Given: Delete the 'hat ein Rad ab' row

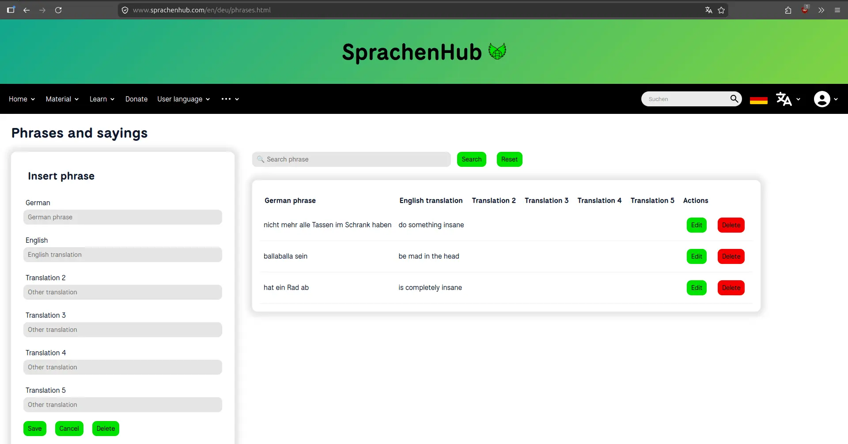Looking at the screenshot, I should [x=731, y=288].
